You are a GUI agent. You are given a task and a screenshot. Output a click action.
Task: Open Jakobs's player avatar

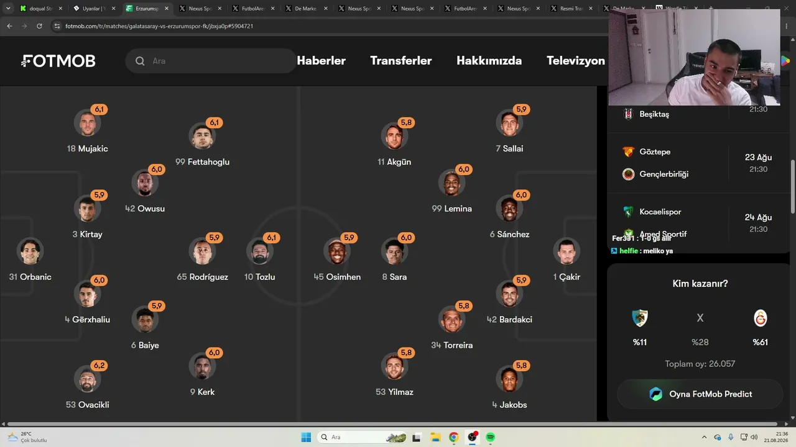tap(509, 379)
